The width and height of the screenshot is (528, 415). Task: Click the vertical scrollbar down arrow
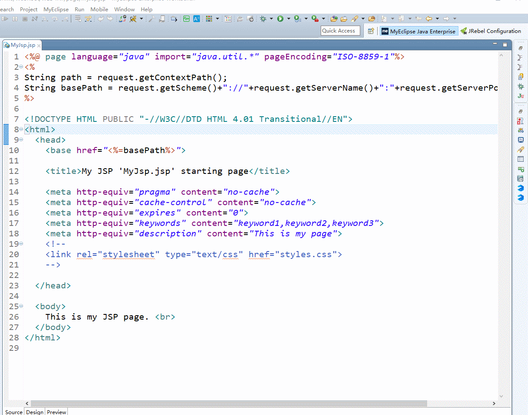click(x=501, y=396)
